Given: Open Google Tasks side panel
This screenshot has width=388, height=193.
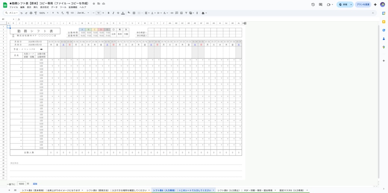Looking at the screenshot, I should 383,30.
